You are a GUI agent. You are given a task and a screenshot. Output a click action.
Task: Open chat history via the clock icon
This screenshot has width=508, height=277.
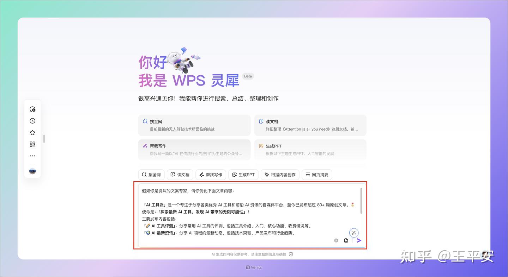coord(32,121)
